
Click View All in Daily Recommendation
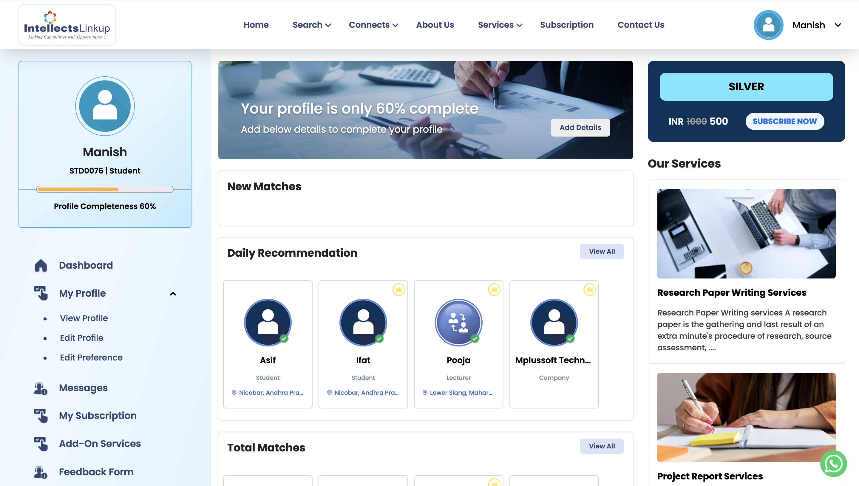point(602,251)
